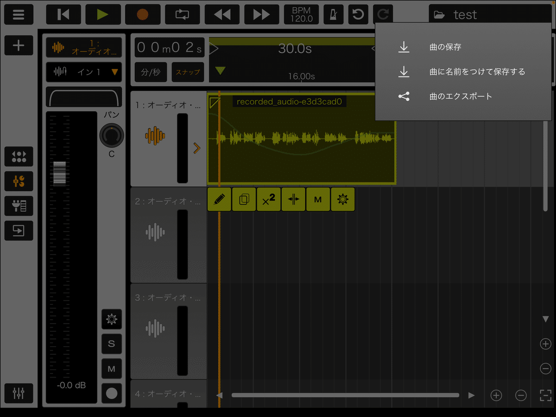Select the 4 : オーディオ track header
The height and width of the screenshot is (417, 556).
[x=169, y=394]
